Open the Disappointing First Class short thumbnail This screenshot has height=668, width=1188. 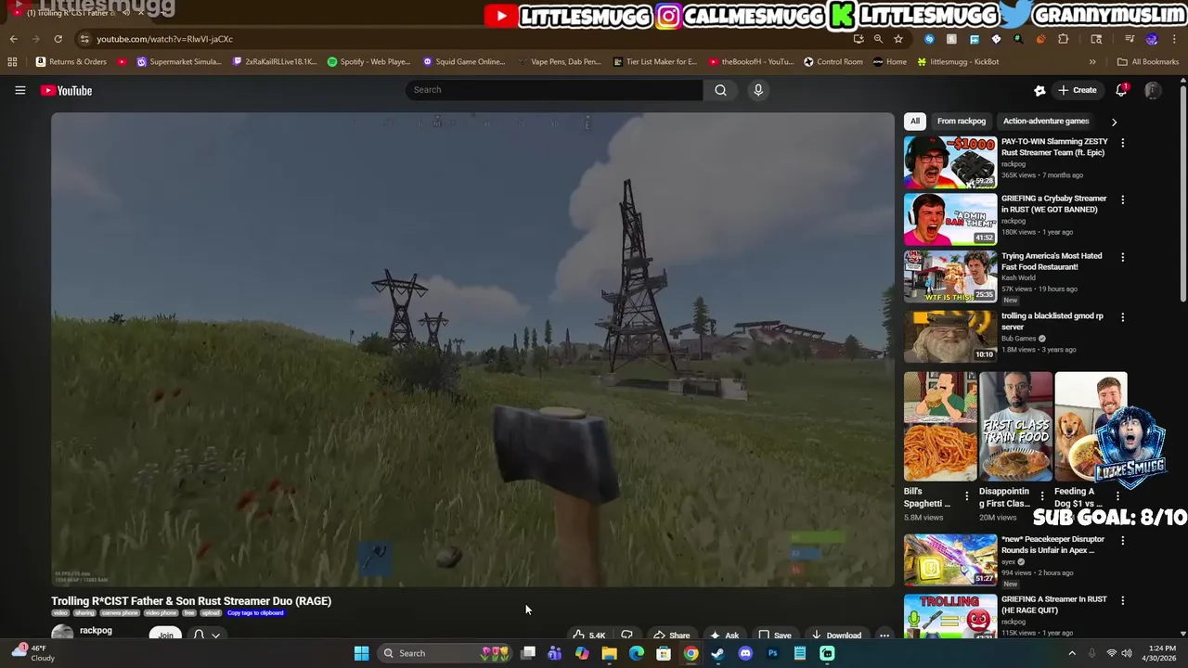[1016, 427]
